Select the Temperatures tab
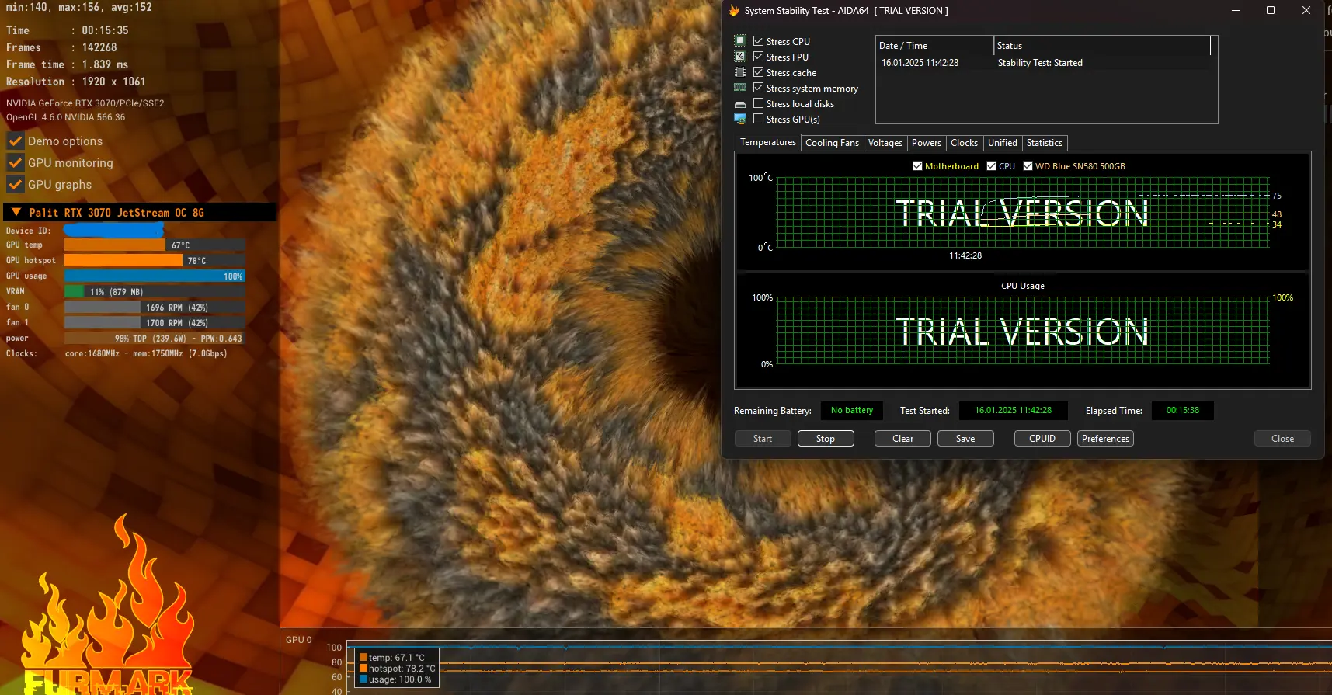 [x=768, y=142]
